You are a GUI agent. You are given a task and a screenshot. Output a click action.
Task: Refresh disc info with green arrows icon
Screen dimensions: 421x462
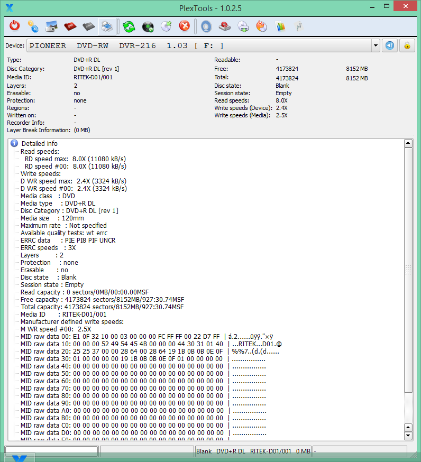tap(129, 26)
